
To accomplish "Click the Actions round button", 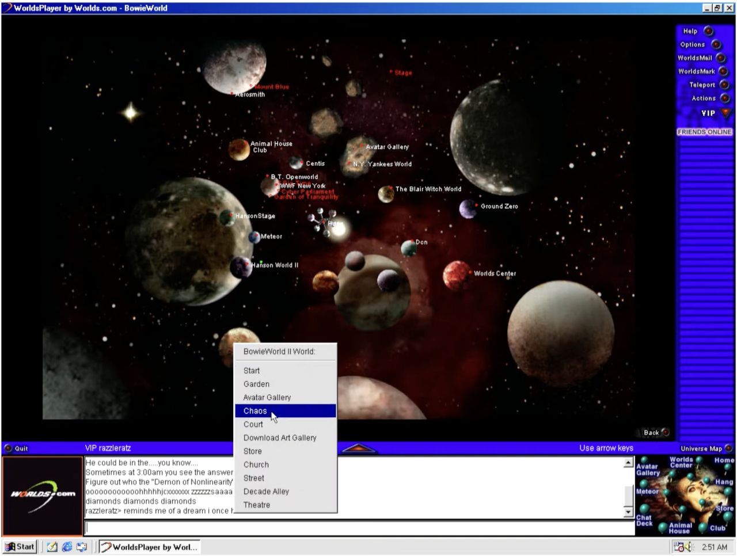I will [x=725, y=98].
